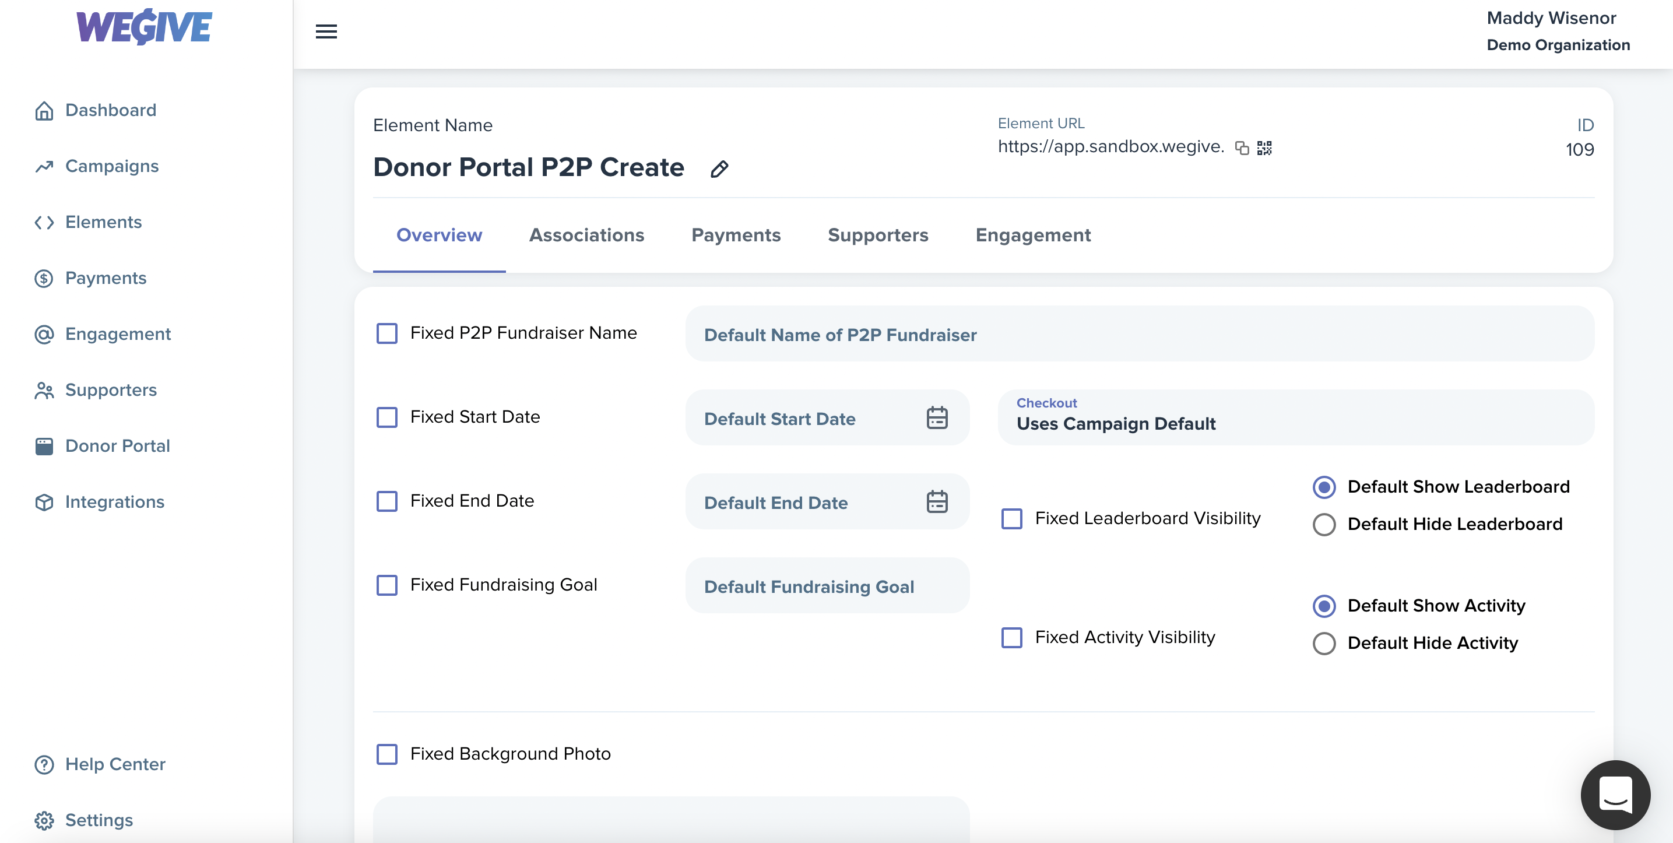The image size is (1673, 843).
Task: Click the Default Fundraising Goal field
Action: (826, 585)
